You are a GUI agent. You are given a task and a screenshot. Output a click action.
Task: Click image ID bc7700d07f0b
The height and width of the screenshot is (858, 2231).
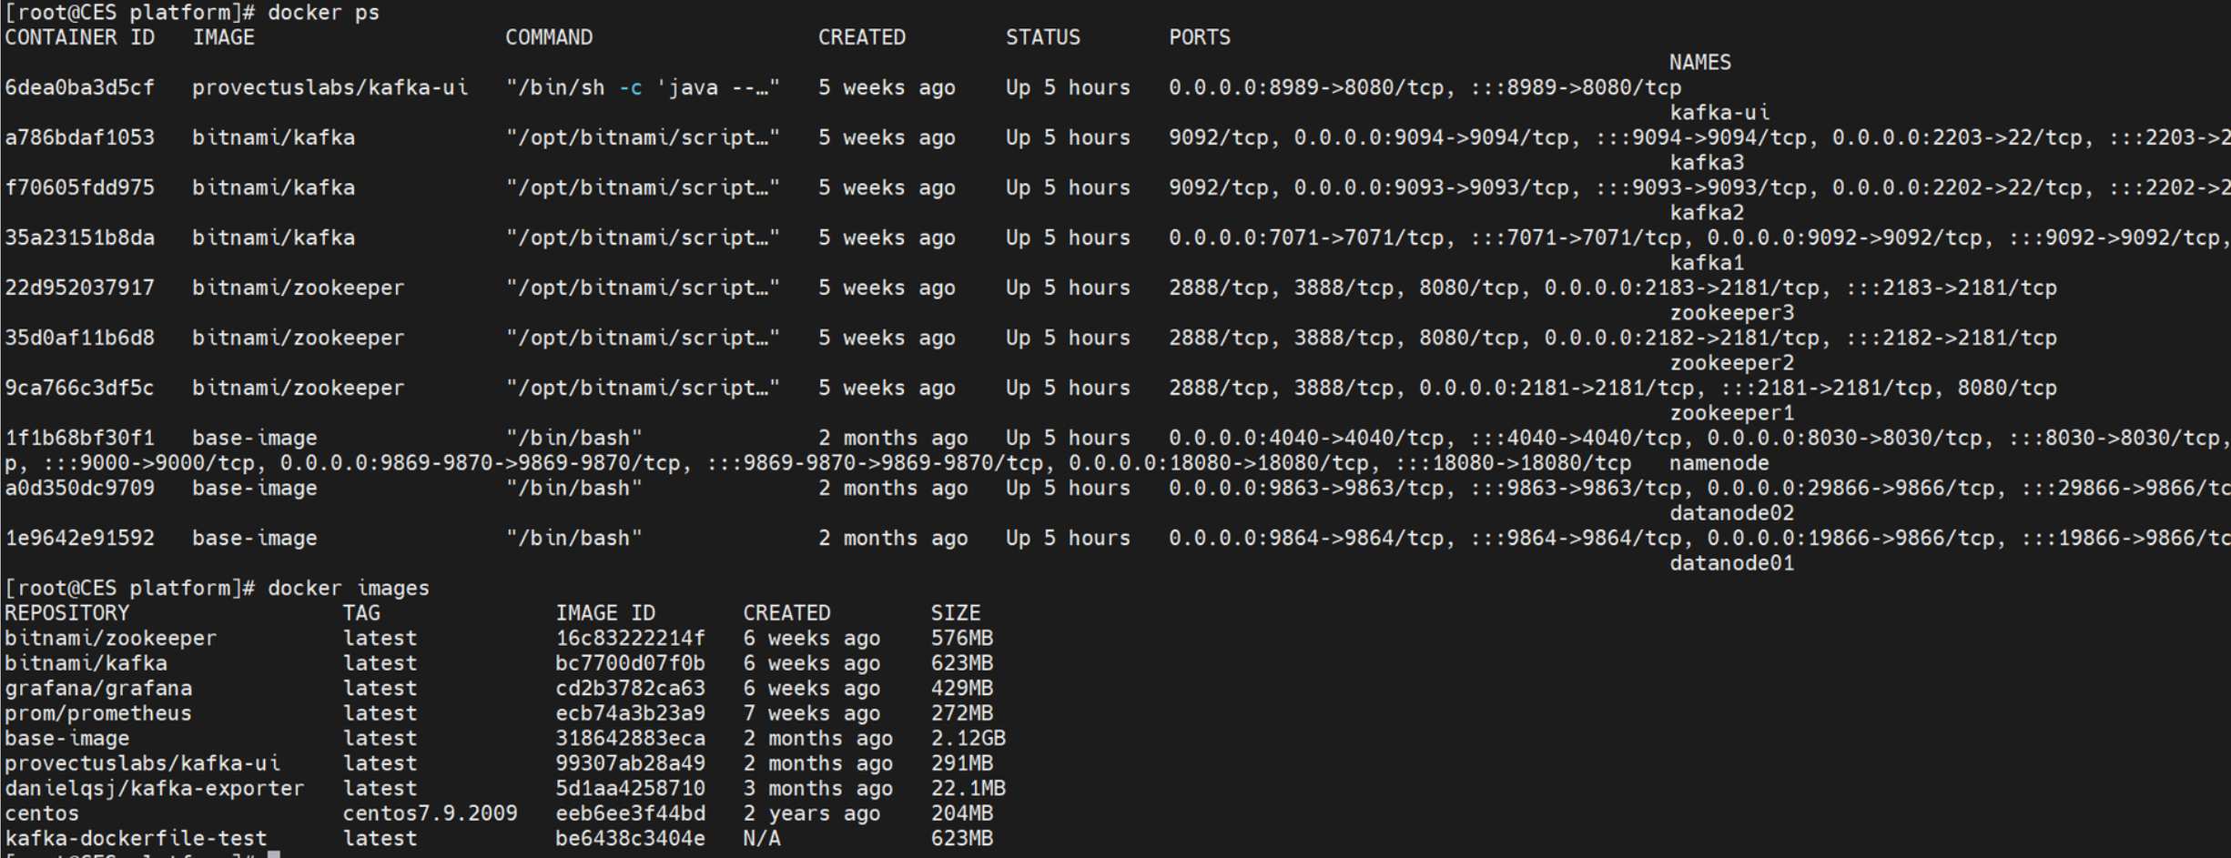(630, 663)
